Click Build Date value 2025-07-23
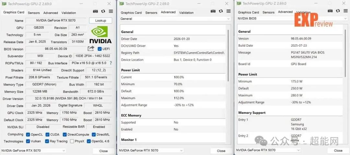This screenshot has height=155, width=350. [x=299, y=45]
